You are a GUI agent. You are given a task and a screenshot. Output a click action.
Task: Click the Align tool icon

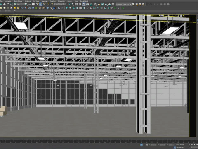[x=73, y=4]
